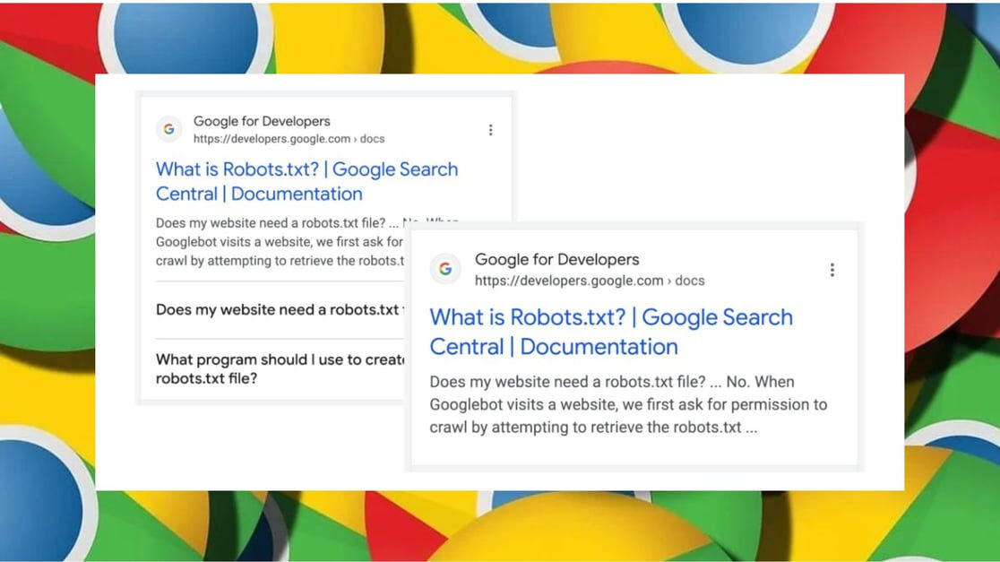Image resolution: width=1000 pixels, height=562 pixels.
Task: Click 'Google for Developers' site name in right card
Action: pos(556,260)
